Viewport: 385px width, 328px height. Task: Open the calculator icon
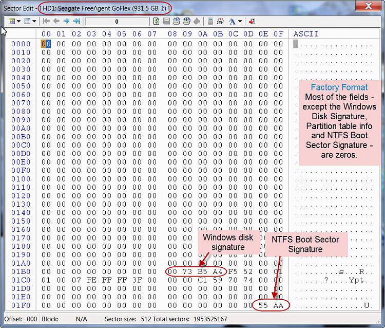(210, 22)
